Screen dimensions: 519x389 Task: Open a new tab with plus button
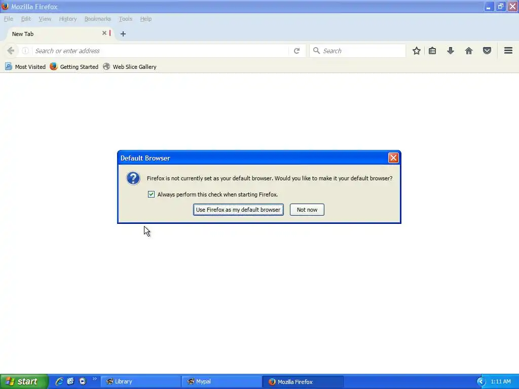pyautogui.click(x=123, y=34)
